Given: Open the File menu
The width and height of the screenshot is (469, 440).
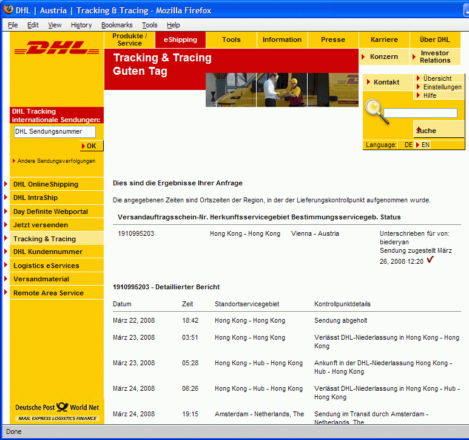Looking at the screenshot, I should click(x=13, y=25).
